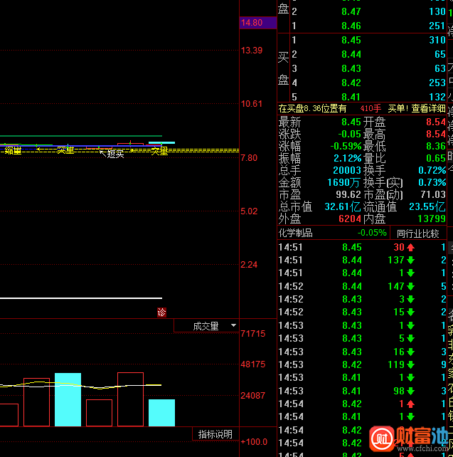Viewport: 453px width, 457px height.
Task: Click the 指标说明 button
Action: point(215,434)
